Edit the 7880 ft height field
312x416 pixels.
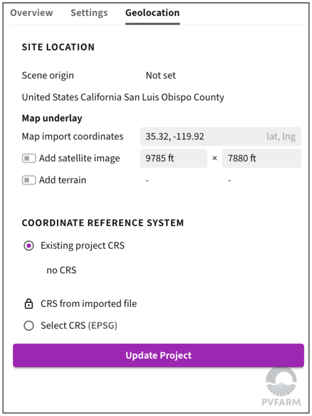point(261,159)
